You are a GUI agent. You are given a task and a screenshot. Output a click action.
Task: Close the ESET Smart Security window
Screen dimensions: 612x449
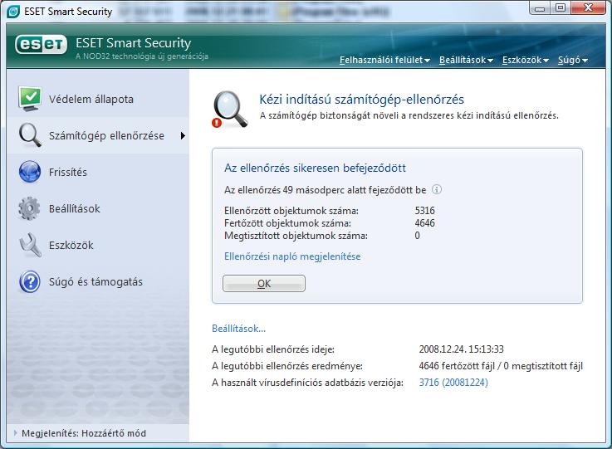click(589, 8)
